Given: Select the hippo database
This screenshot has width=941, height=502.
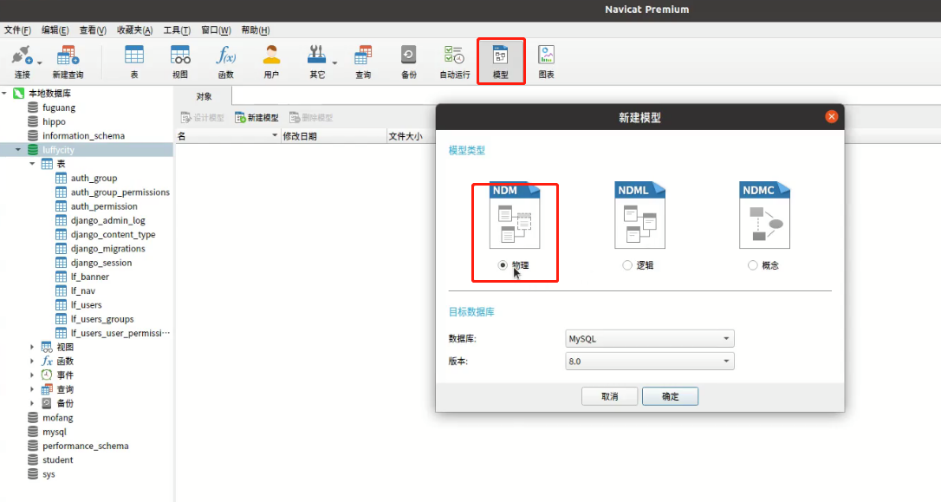Looking at the screenshot, I should tap(54, 121).
